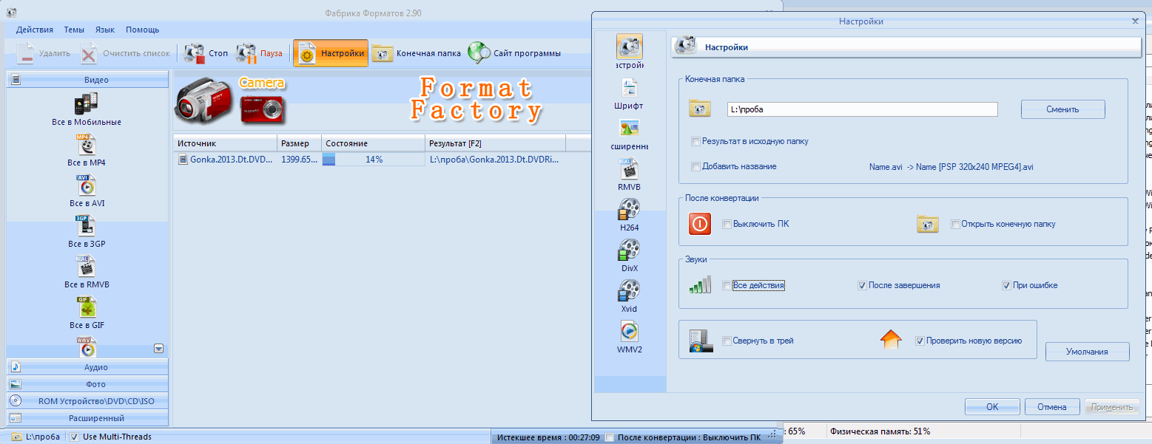Enable Результат в исходную папку checkbox

(695, 141)
